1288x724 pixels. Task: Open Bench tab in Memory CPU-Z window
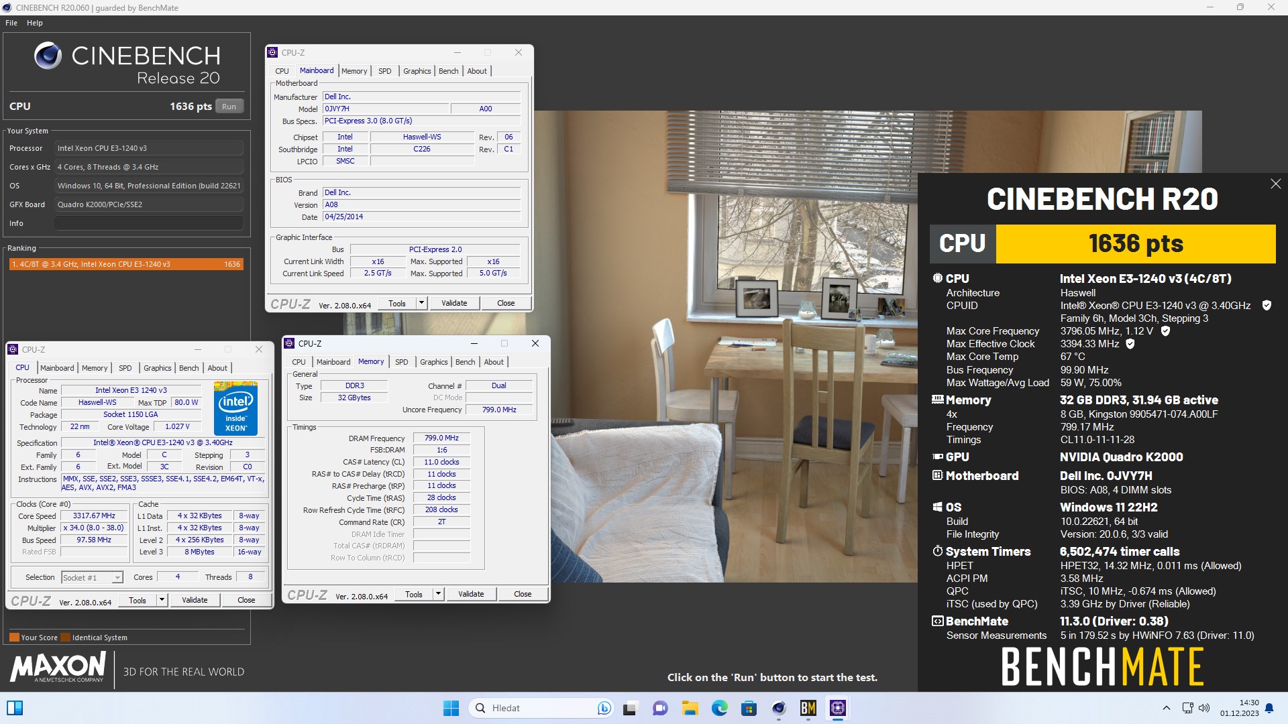click(466, 362)
